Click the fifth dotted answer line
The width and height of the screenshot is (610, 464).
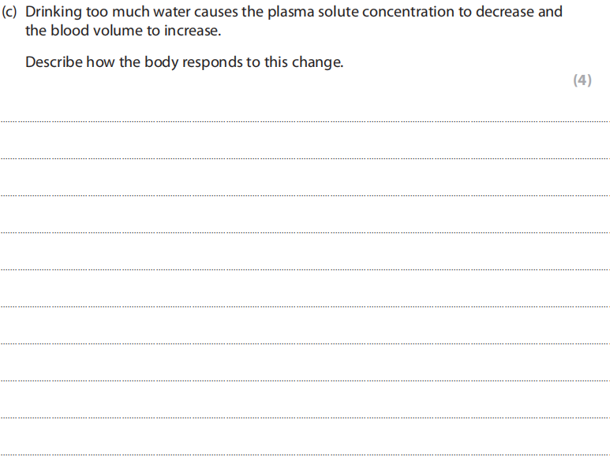305,269
